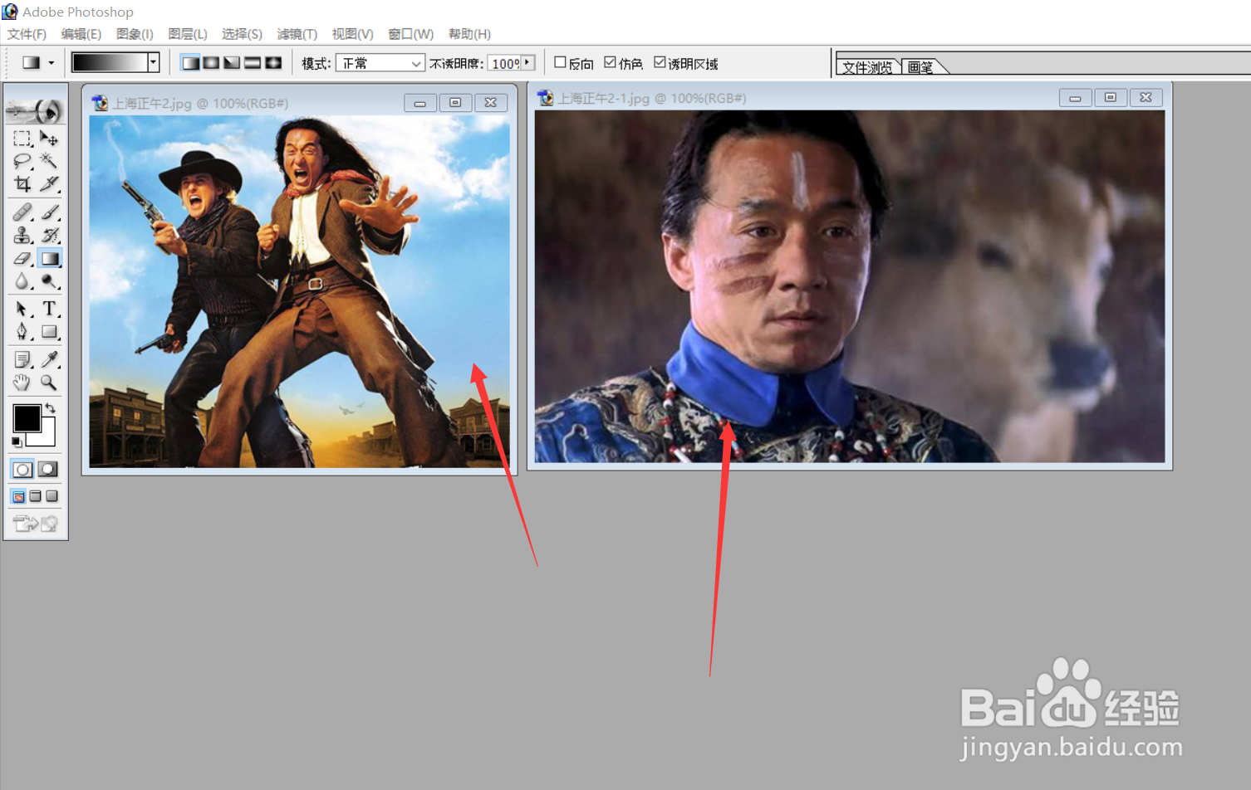Viewport: 1251px width, 790px height.
Task: Select the Blur tool
Action: coord(22,281)
